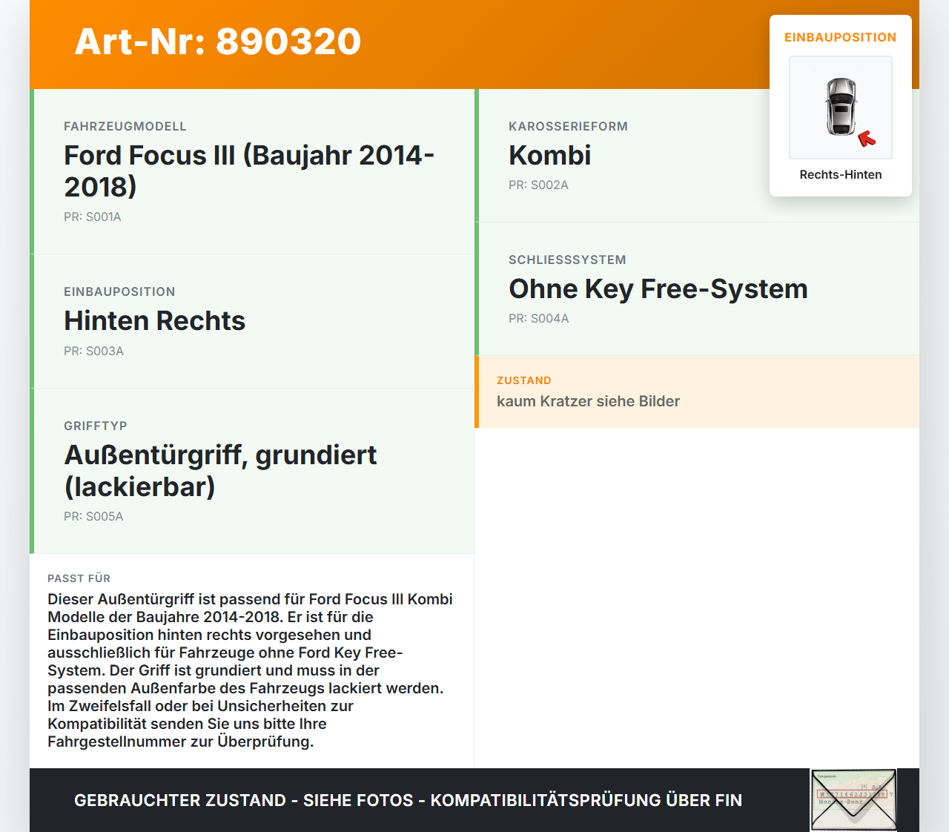Click the Gebrauchter Zustand footer banner
This screenshot has width=949, height=832.
tap(408, 800)
